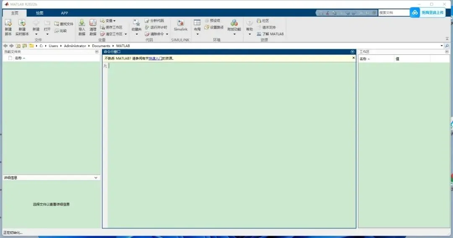Viewport: 453px width, 238px height.
Task: Click 社区 (Community) link
Action: pyautogui.click(x=263, y=21)
